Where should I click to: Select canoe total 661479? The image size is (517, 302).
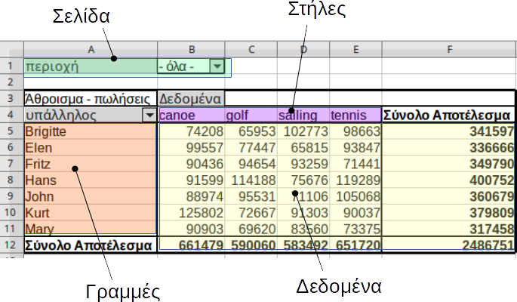pyautogui.click(x=192, y=245)
